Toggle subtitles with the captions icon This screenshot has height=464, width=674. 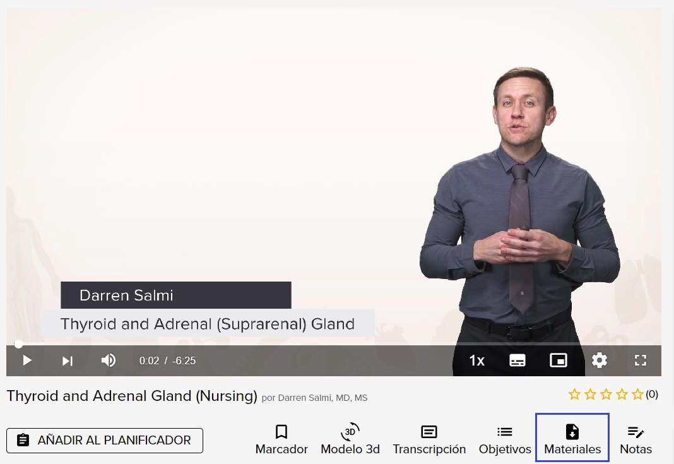517,360
